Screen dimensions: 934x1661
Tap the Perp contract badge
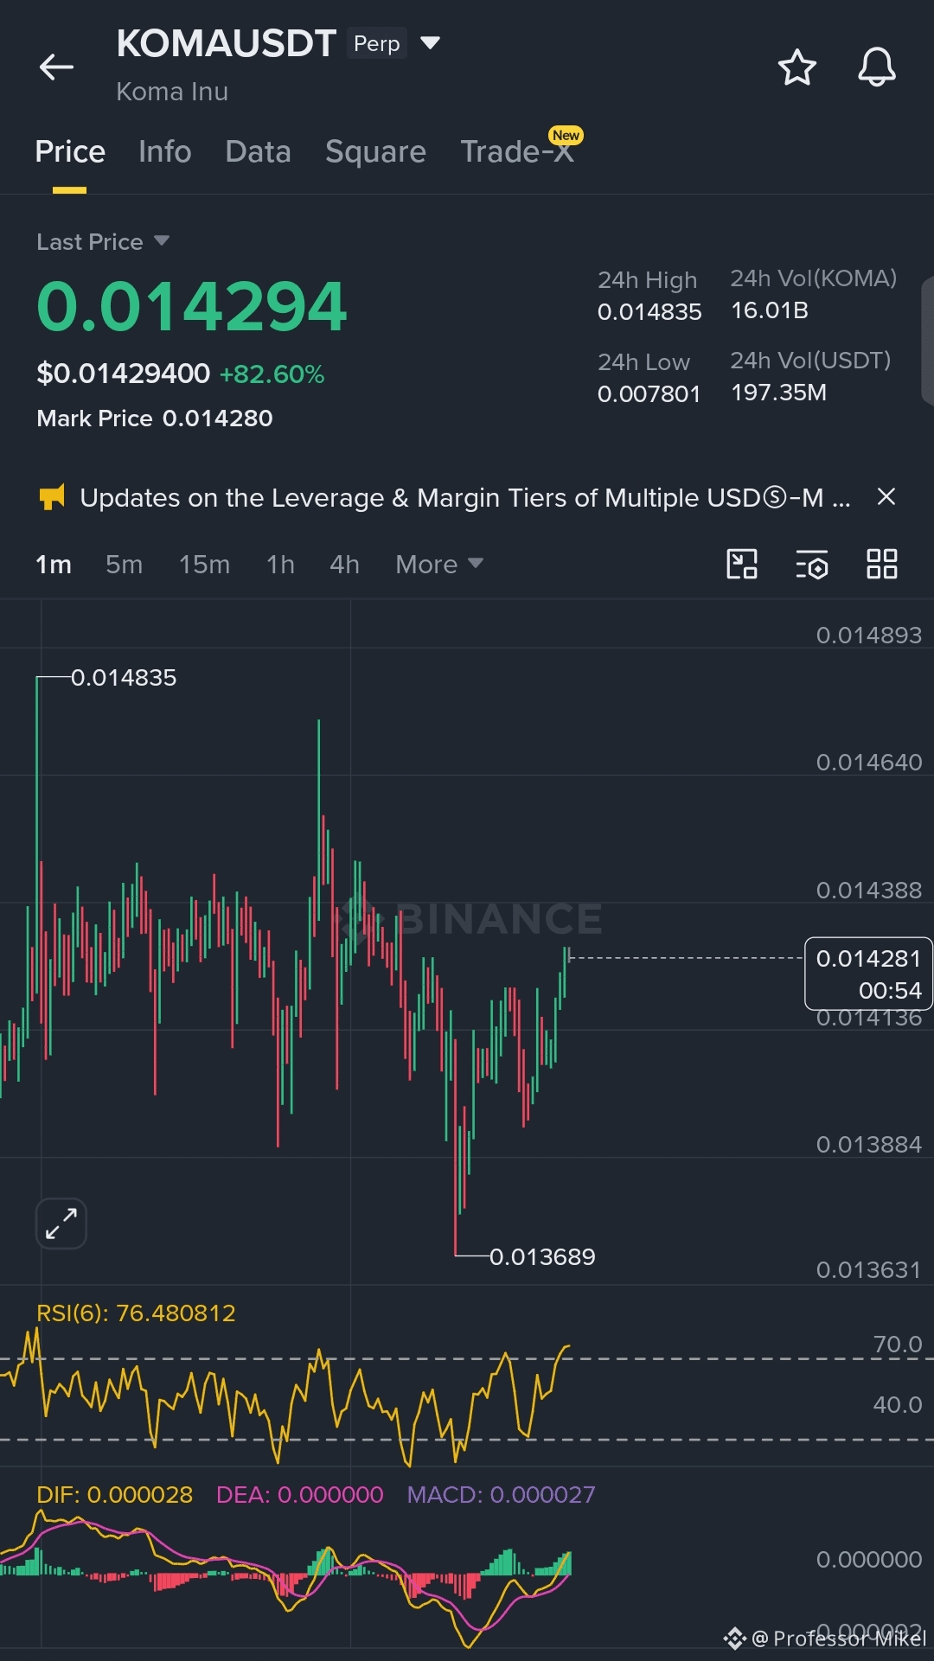(x=377, y=43)
